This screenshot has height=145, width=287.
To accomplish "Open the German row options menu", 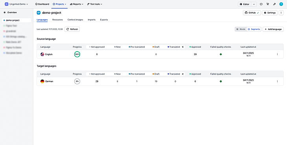I will [x=277, y=81].
